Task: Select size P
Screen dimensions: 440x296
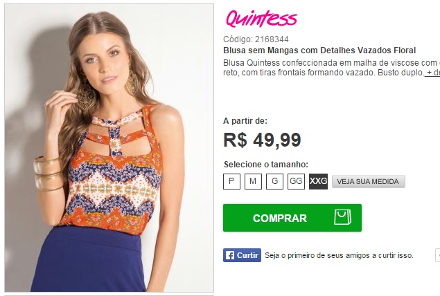Action: [x=232, y=181]
